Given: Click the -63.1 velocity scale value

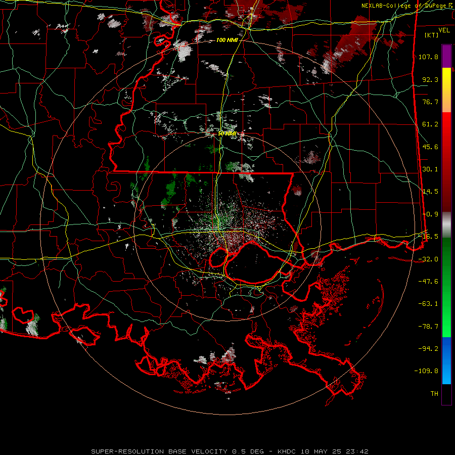Looking at the screenshot, I should (x=428, y=304).
